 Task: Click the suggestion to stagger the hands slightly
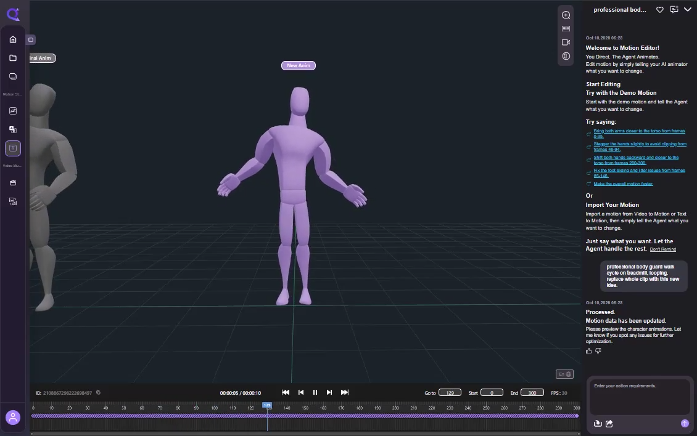coord(640,147)
